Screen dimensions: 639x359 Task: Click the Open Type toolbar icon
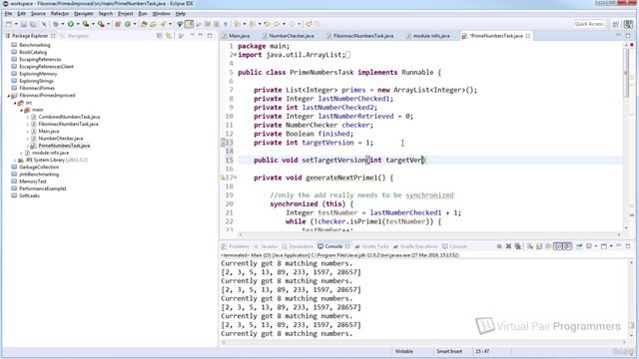click(144, 24)
